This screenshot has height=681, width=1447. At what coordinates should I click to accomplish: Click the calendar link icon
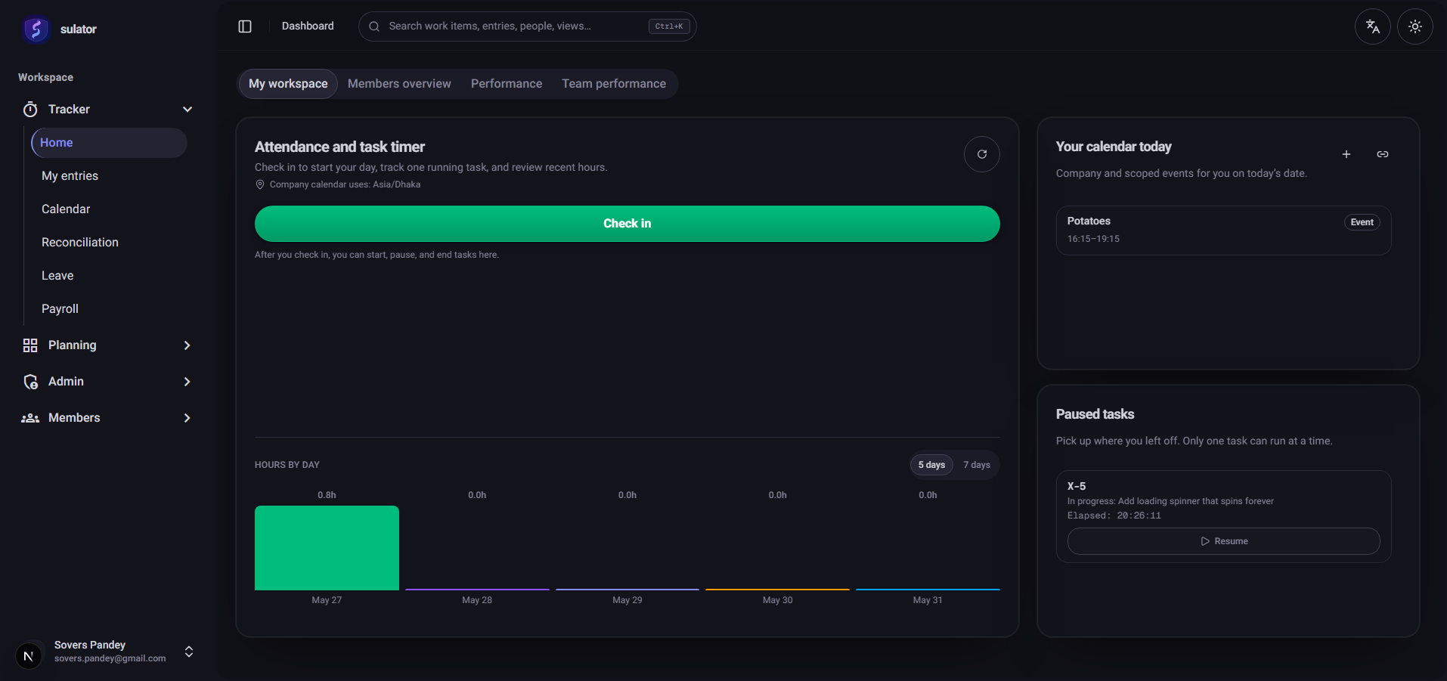click(1383, 154)
